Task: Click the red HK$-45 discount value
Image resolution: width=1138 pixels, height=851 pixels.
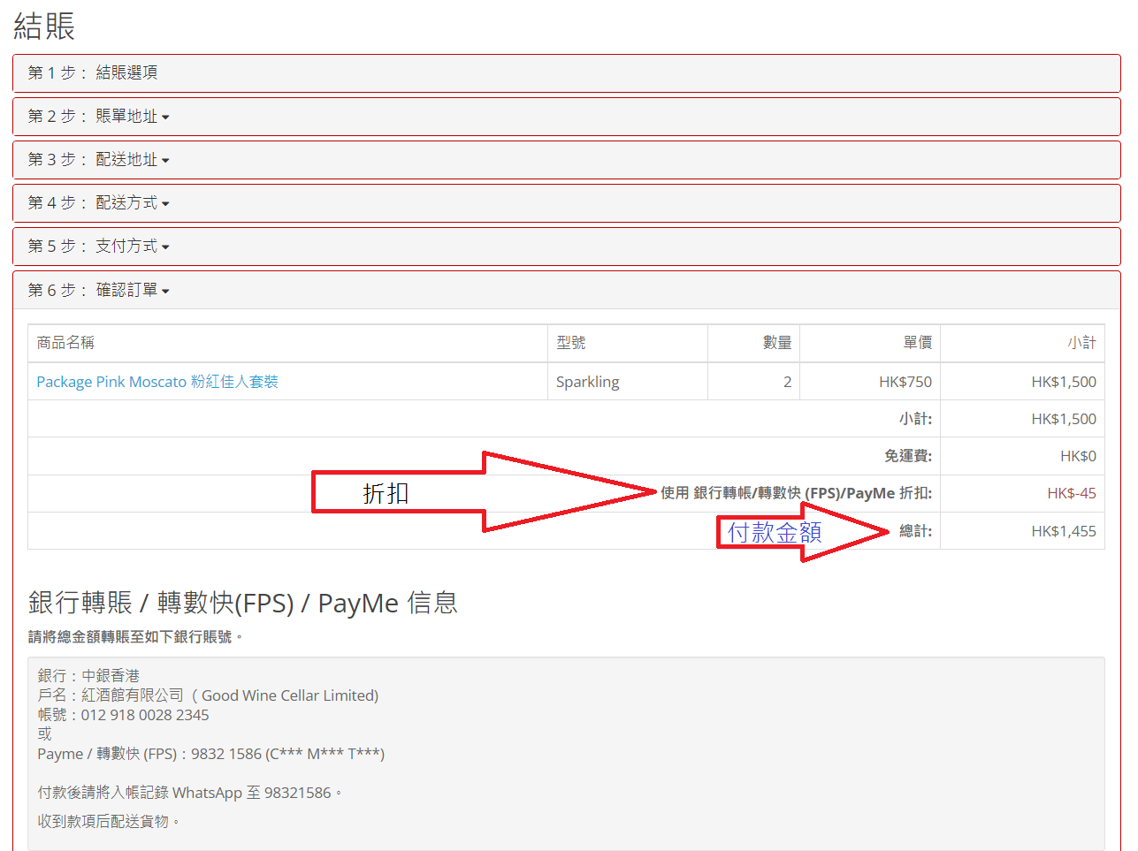Action: [1071, 493]
